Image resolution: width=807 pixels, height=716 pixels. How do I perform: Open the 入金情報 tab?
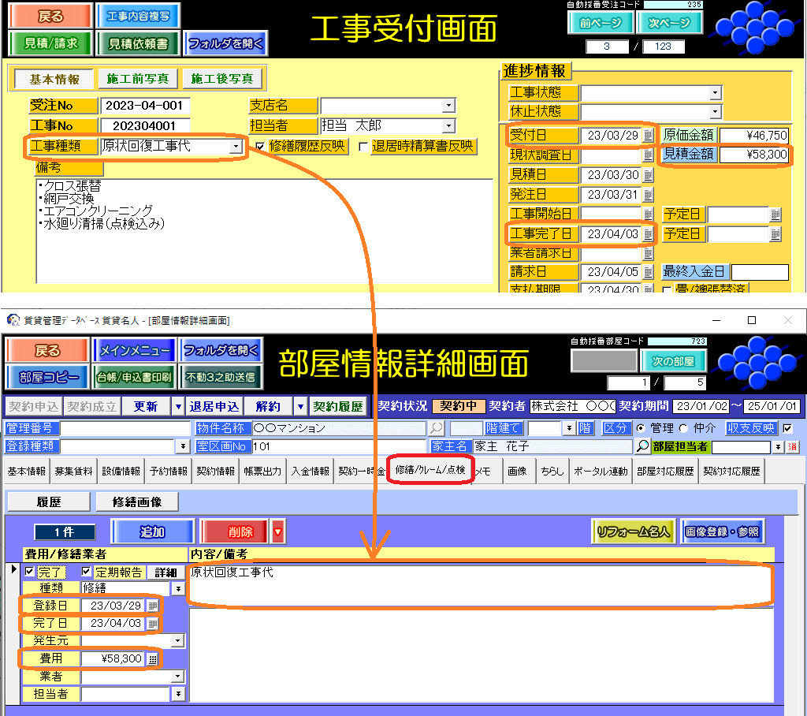coord(310,472)
